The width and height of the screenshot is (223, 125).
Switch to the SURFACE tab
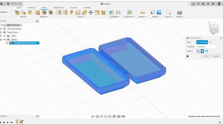click(x=32, y=8)
